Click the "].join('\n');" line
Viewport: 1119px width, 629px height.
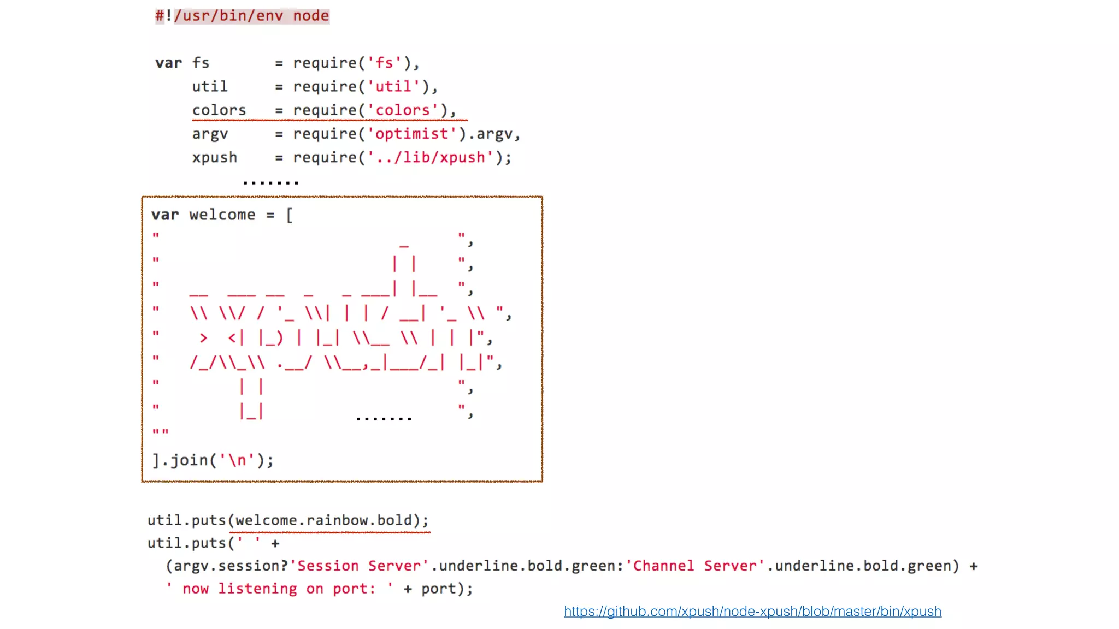[x=213, y=460]
